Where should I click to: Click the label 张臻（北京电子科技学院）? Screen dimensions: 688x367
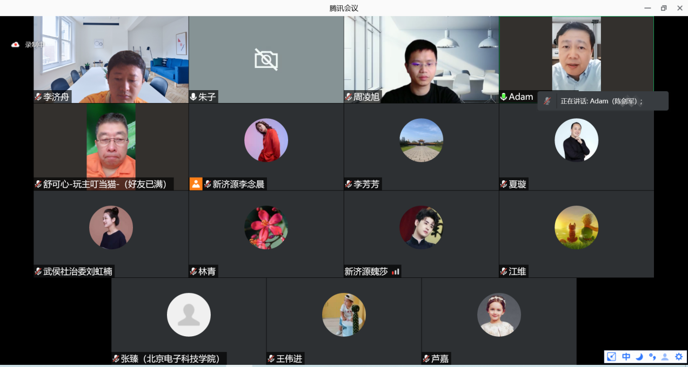(171, 359)
